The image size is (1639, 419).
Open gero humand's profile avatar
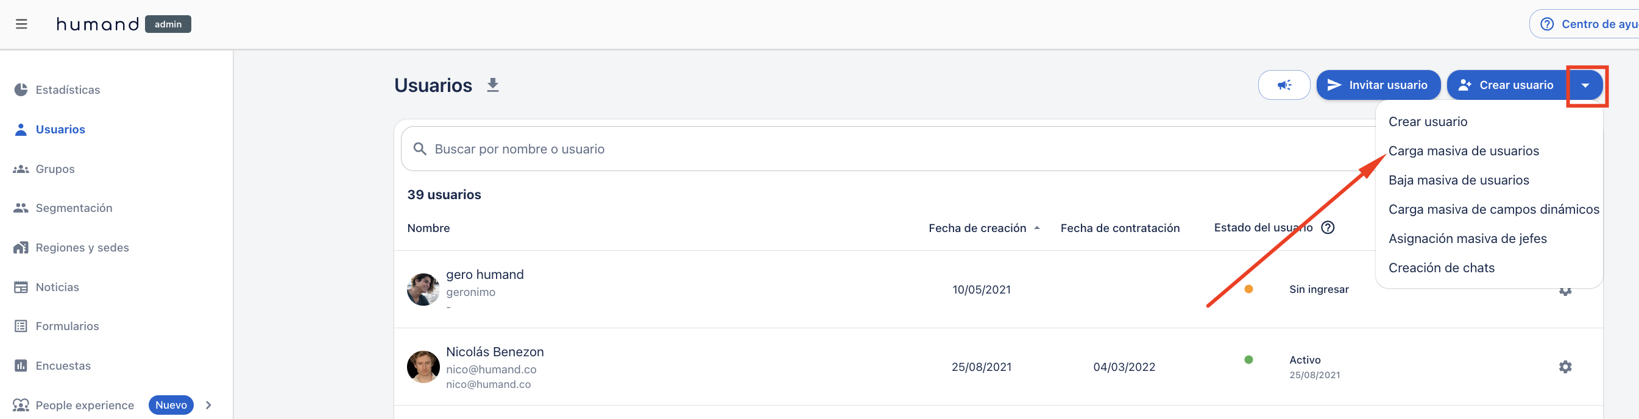pos(423,289)
